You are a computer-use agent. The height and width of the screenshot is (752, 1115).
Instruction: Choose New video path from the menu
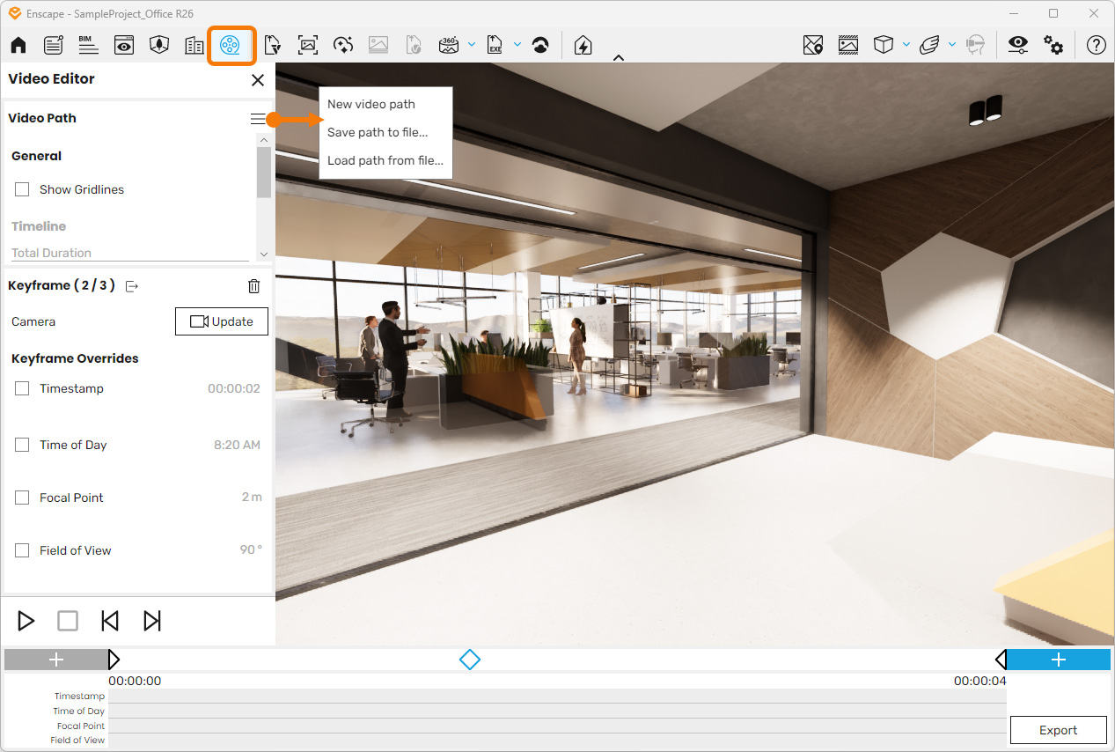(x=370, y=104)
